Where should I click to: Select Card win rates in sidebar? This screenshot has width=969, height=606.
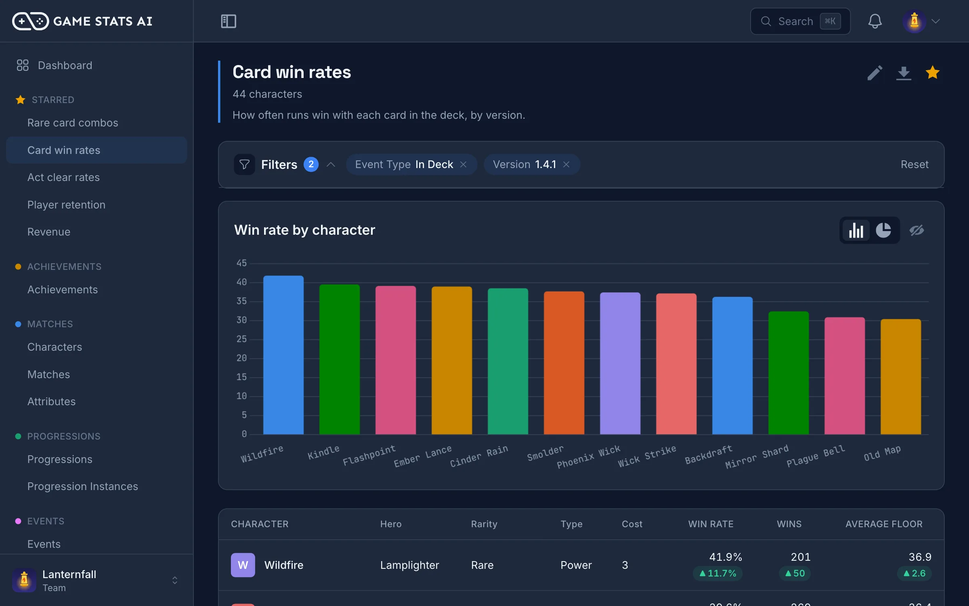pyautogui.click(x=96, y=150)
